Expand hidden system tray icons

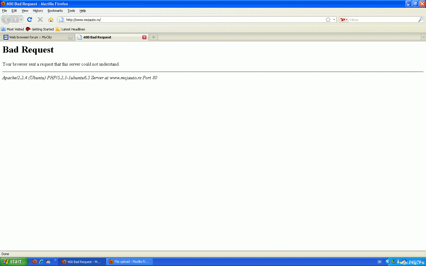pyautogui.click(x=388, y=262)
